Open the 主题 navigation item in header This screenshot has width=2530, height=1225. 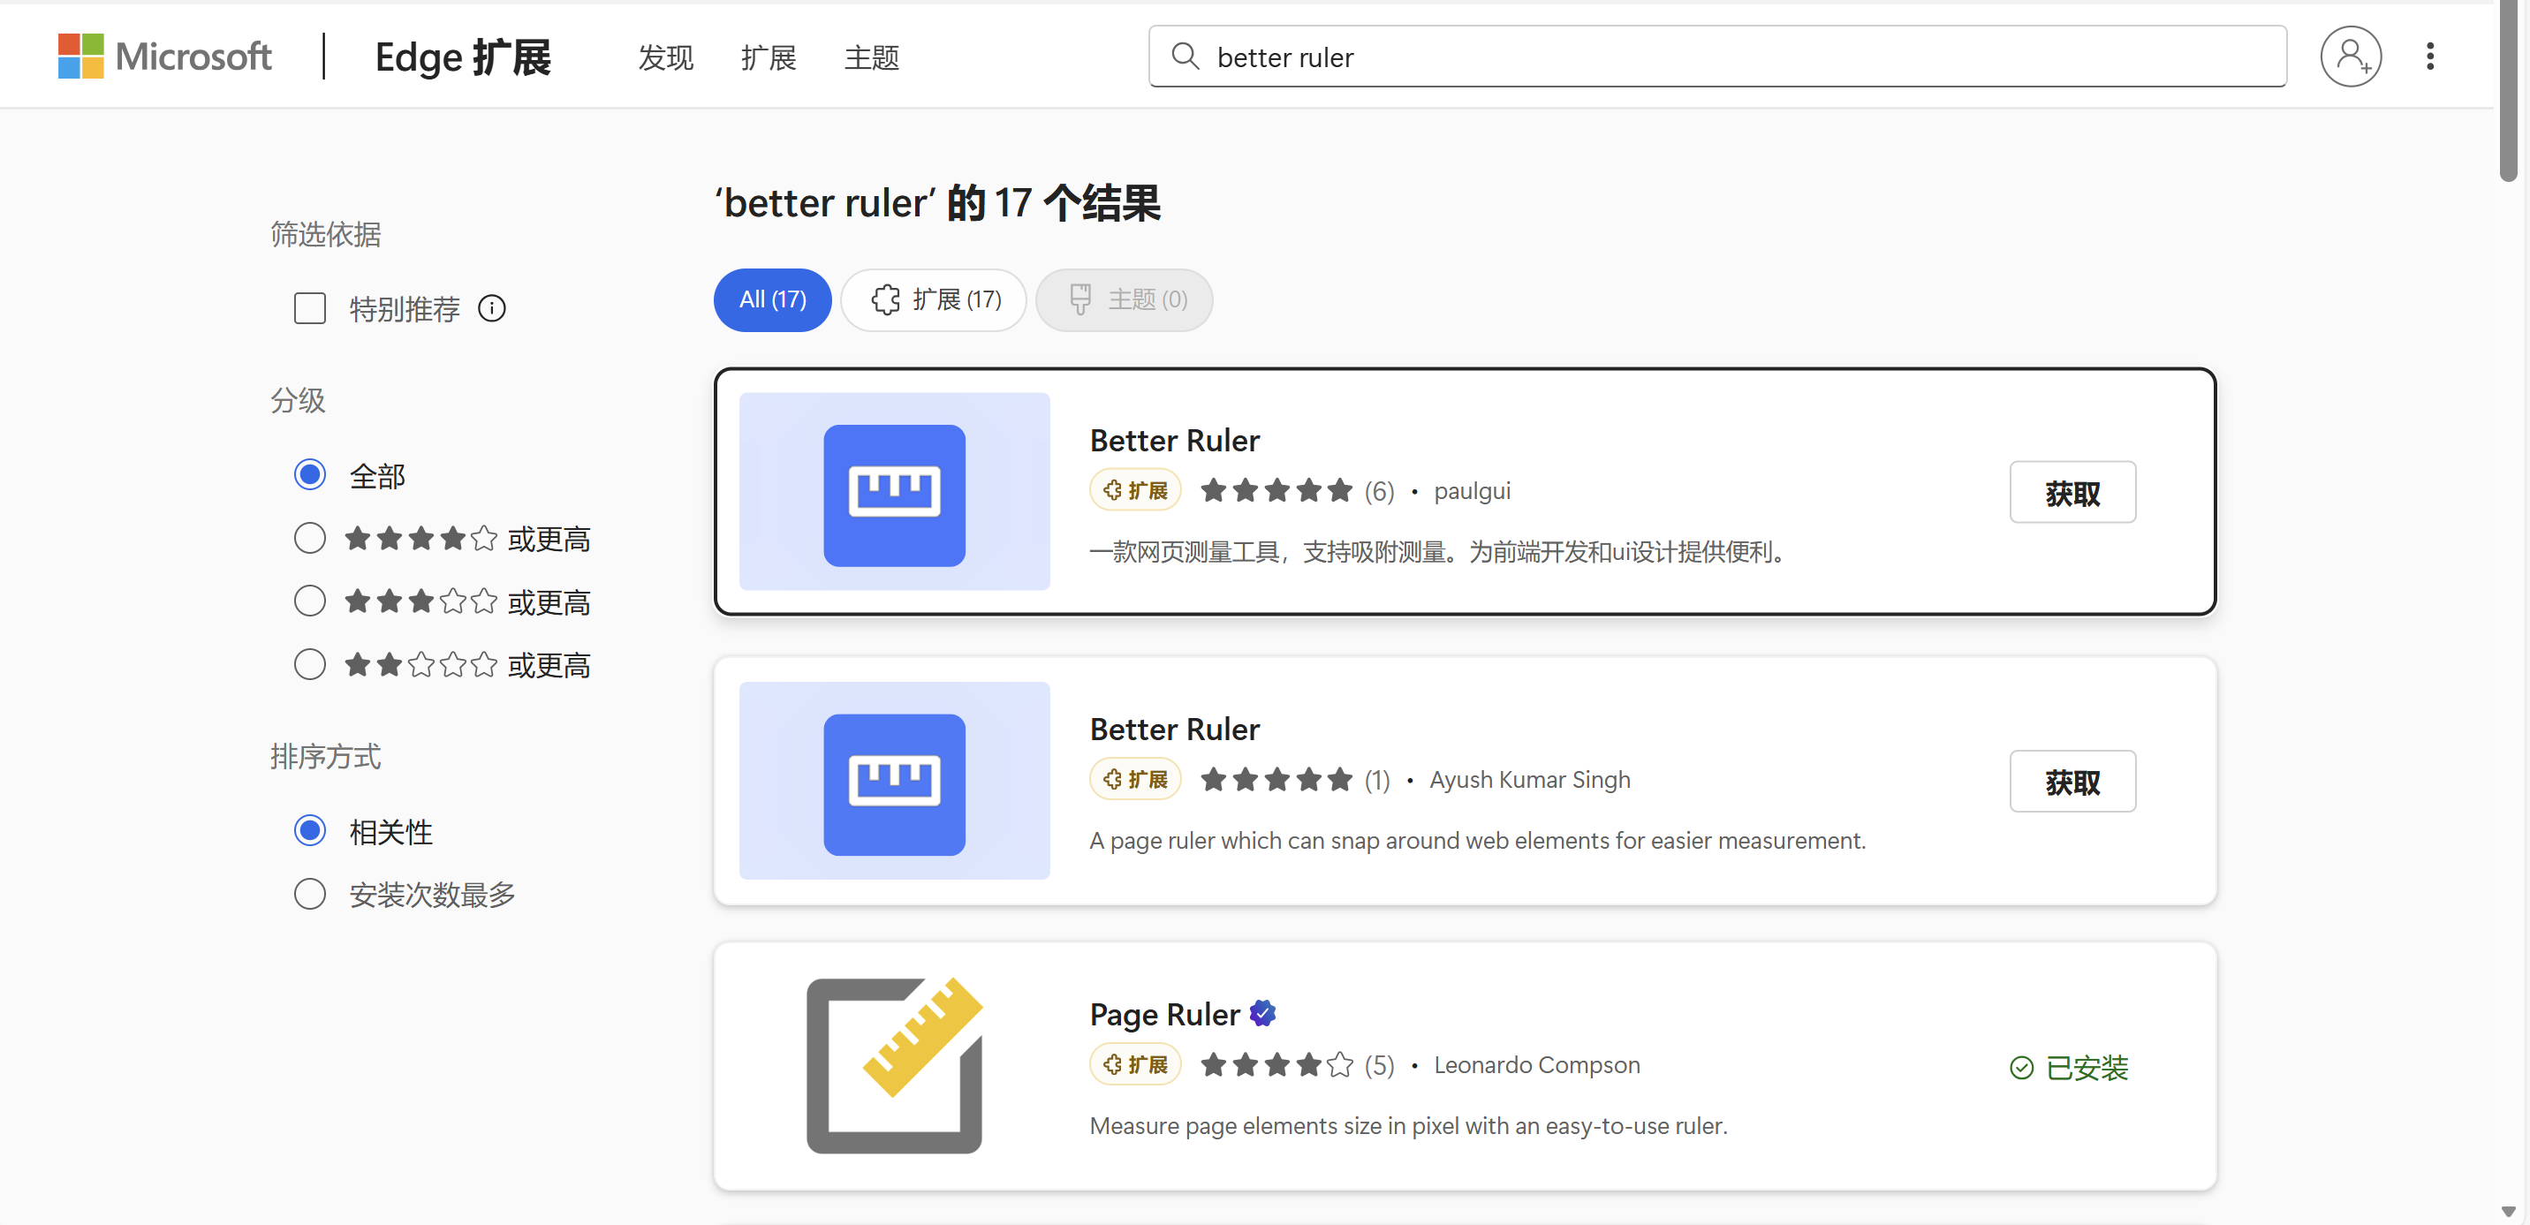pyautogui.click(x=871, y=57)
